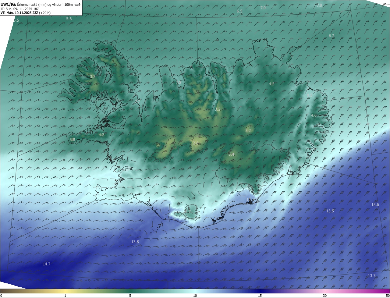The image size is (390, 298).
Task: Click the 6.5 value label on the map
Action: tap(239, 11)
